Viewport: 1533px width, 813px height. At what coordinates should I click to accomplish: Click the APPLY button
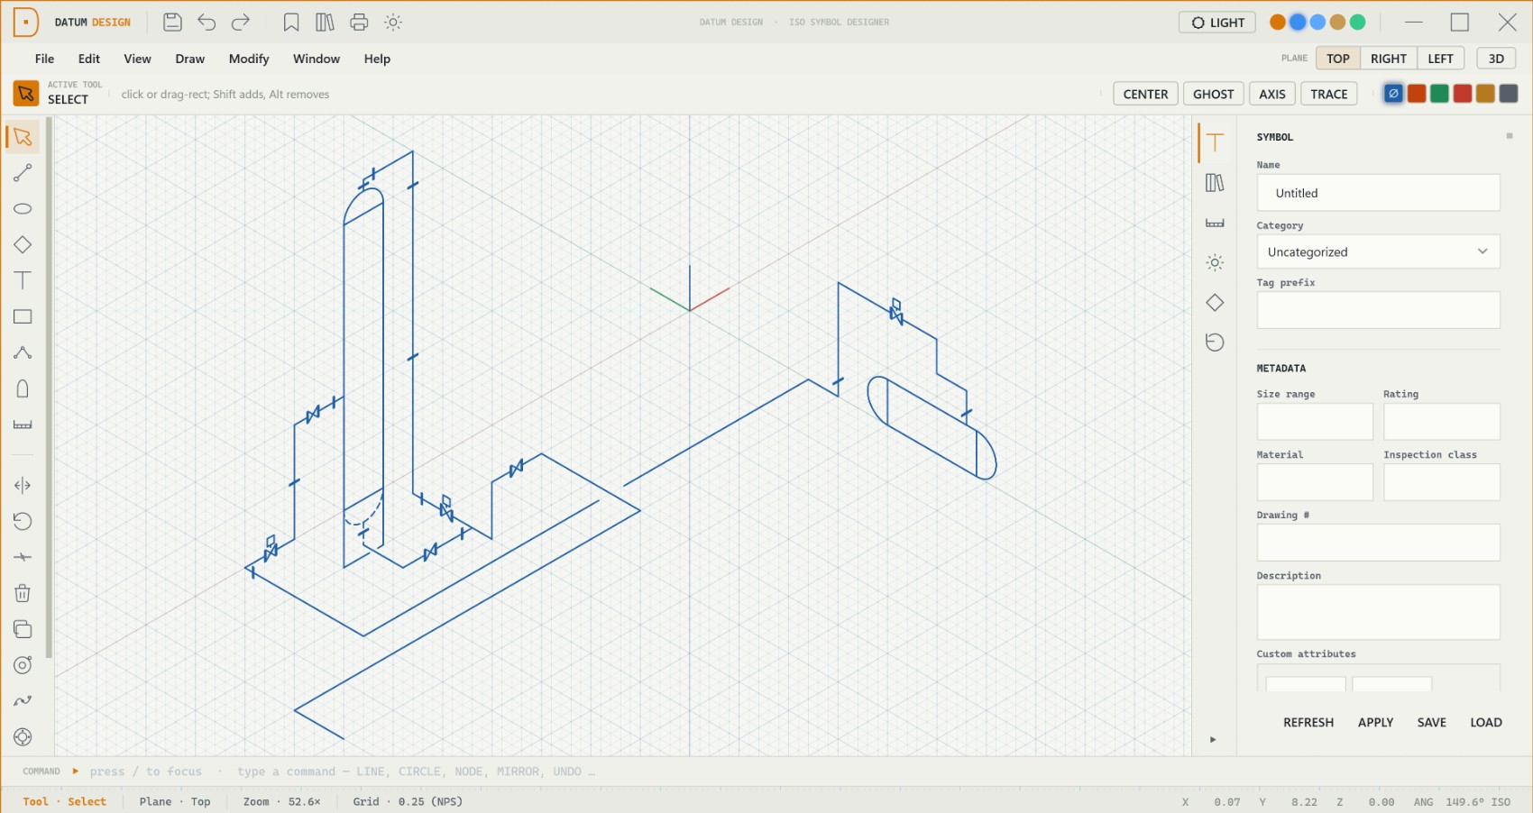[1375, 723]
